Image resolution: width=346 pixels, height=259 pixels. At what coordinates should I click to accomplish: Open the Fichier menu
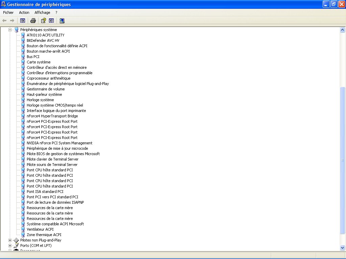(8, 12)
